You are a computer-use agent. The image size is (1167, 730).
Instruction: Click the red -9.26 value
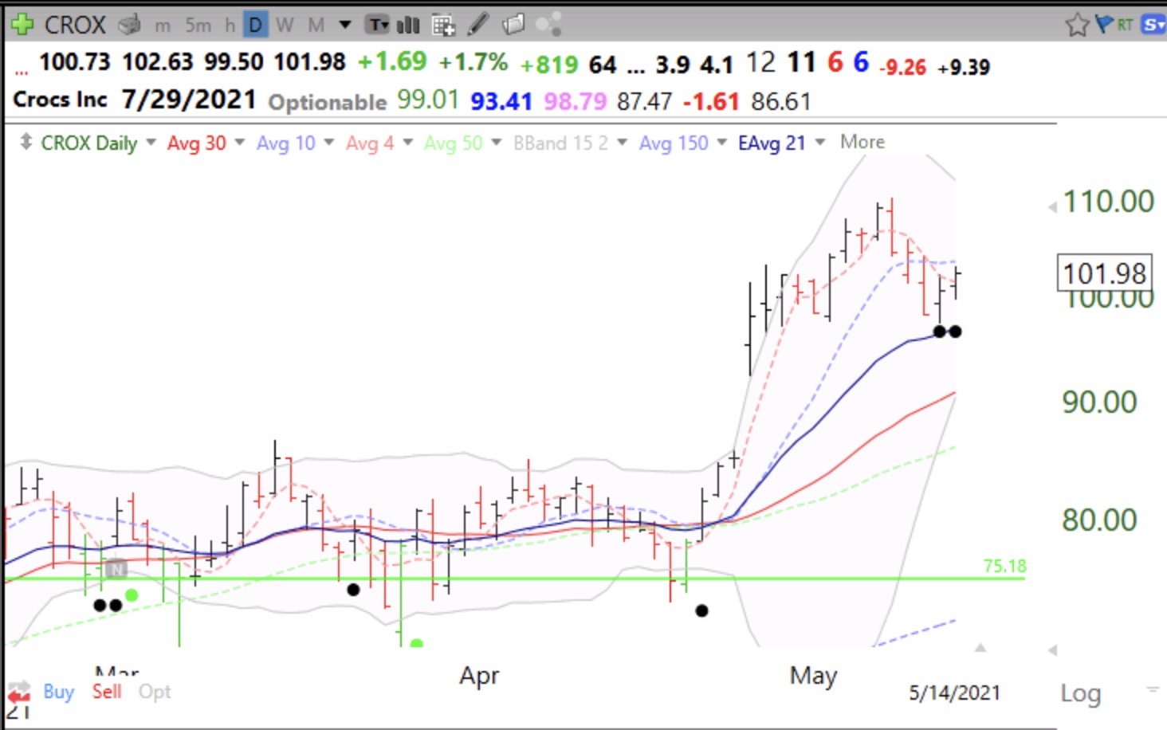[902, 67]
